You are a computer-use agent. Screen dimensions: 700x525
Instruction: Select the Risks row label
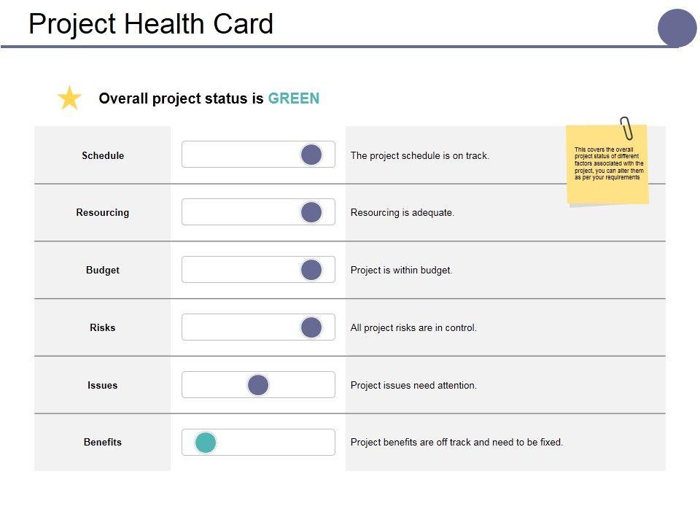[x=103, y=327]
